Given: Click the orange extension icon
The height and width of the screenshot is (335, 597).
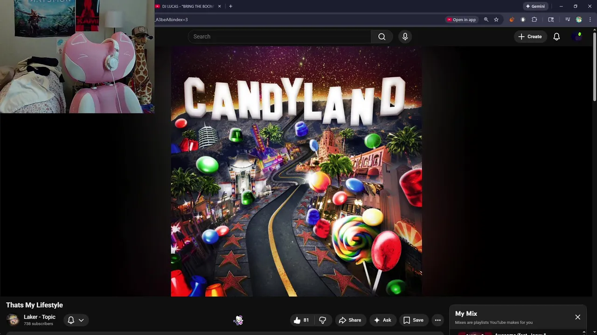Looking at the screenshot, I should click(512, 20).
